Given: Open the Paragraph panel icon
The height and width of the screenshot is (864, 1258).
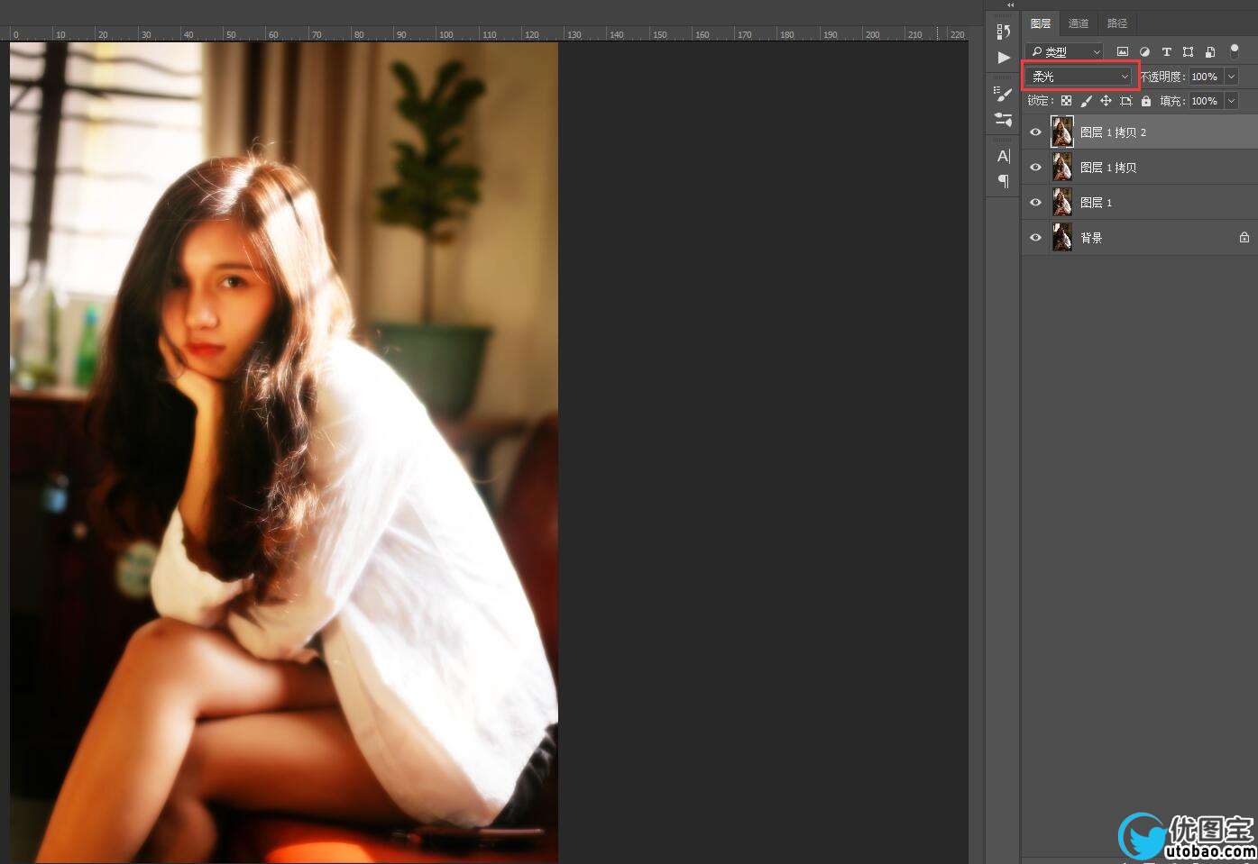Looking at the screenshot, I should (1004, 181).
